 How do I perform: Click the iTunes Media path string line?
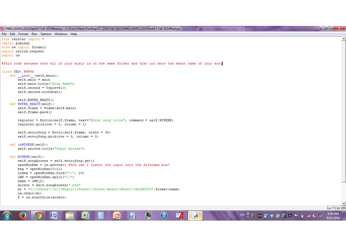pyautogui.click(x=99, y=189)
